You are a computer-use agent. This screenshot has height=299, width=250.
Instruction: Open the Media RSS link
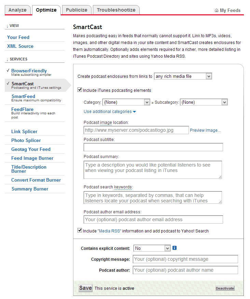click(x=110, y=231)
